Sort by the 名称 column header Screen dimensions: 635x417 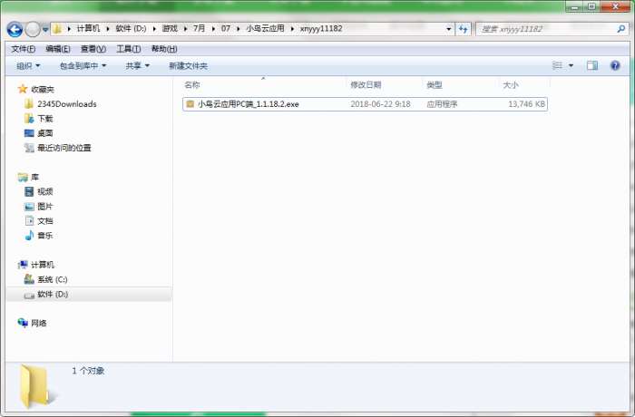tap(192, 85)
